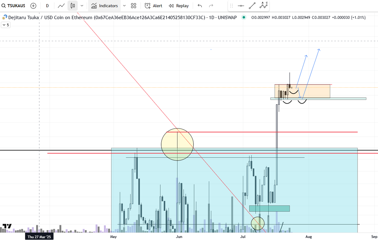
Task: Redo the chart action
Action: [x=211, y=6]
